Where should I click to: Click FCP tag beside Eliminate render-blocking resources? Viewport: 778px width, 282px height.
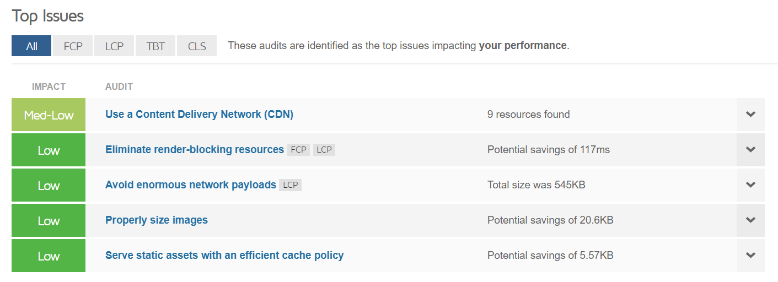coord(298,150)
